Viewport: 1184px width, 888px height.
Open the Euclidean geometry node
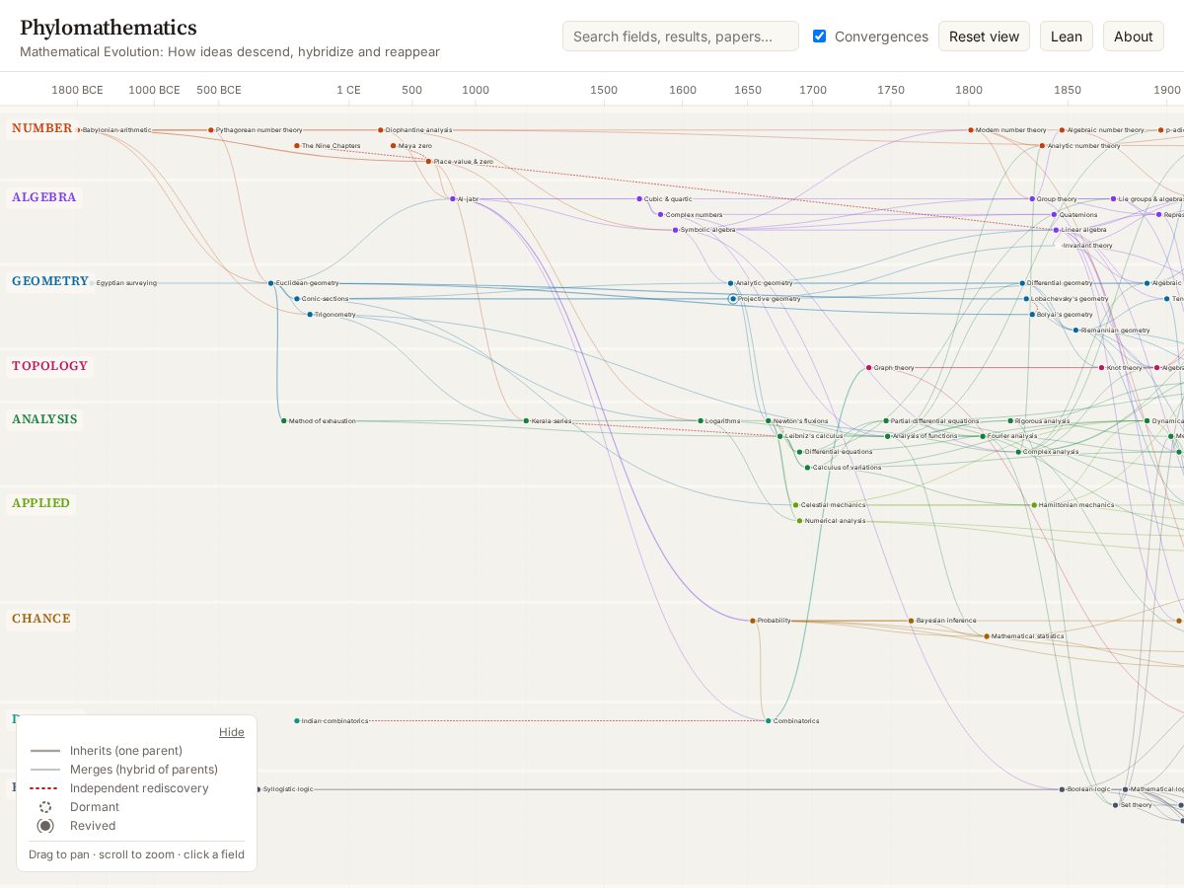click(271, 283)
